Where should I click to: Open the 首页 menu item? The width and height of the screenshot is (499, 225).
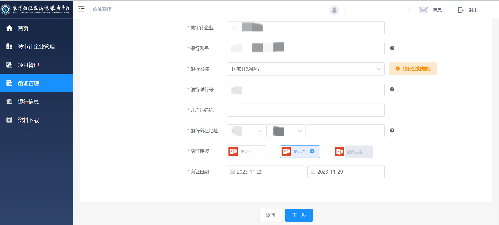pos(37,28)
